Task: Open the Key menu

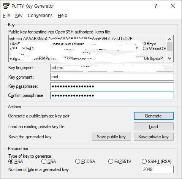Action: pos(19,16)
